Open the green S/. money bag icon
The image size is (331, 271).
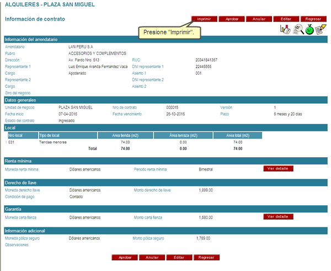coord(309,30)
